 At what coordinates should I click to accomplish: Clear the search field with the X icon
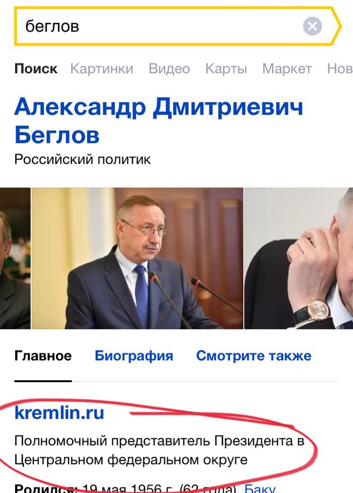point(312,26)
